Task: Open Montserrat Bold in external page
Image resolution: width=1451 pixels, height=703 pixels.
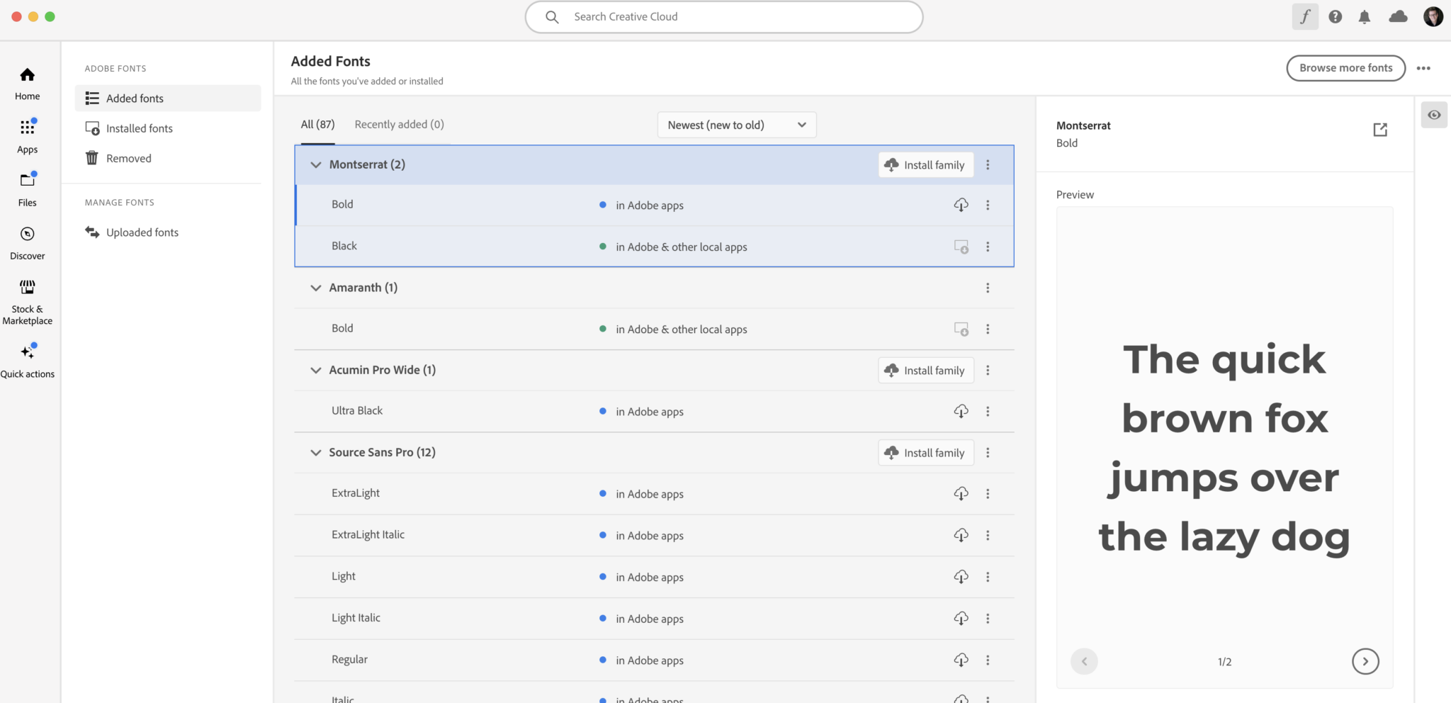Action: click(1379, 130)
